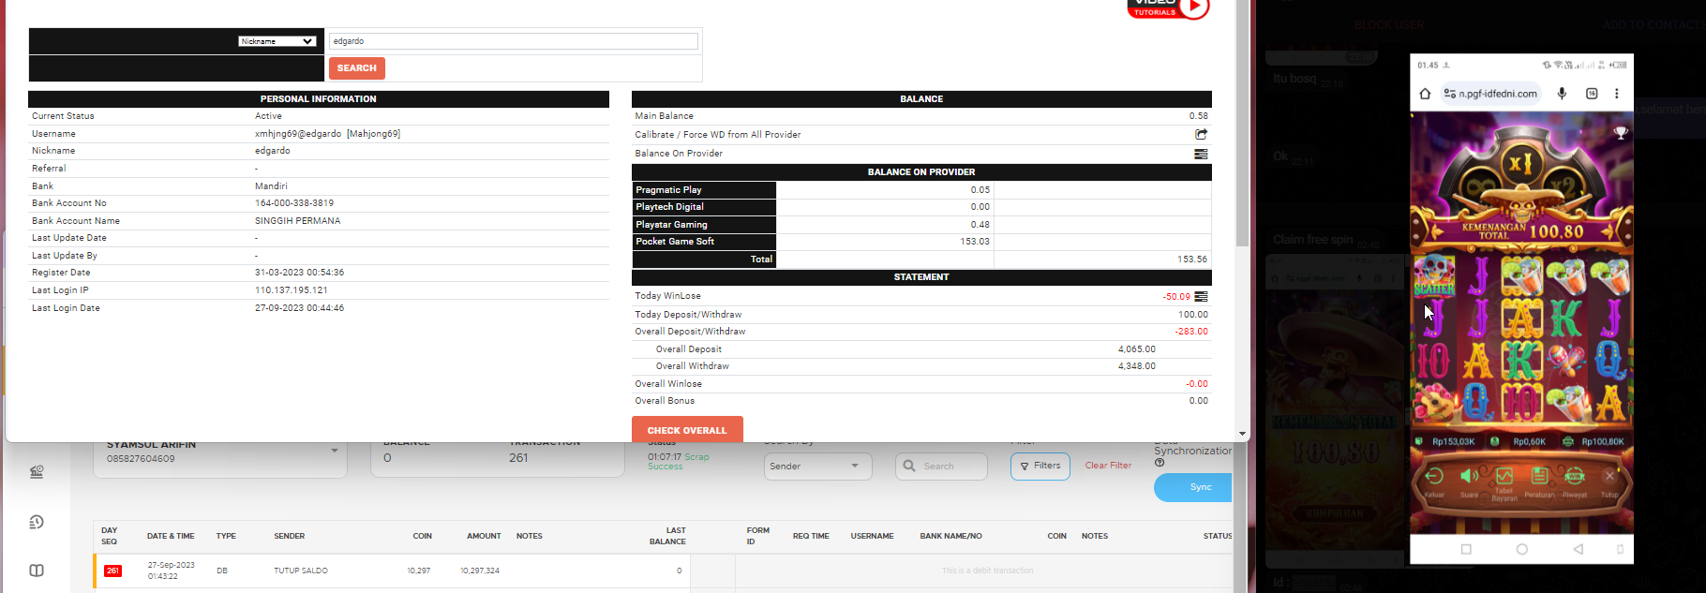
Task: Click the amount cell 10,297,324
Action: coord(480,571)
